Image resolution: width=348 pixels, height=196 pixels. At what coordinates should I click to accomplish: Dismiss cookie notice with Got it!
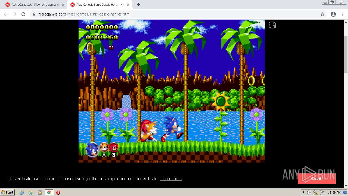[317, 179]
